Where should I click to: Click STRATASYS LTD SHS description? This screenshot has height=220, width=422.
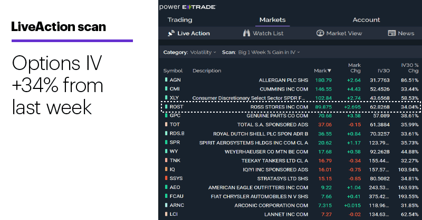point(283,178)
